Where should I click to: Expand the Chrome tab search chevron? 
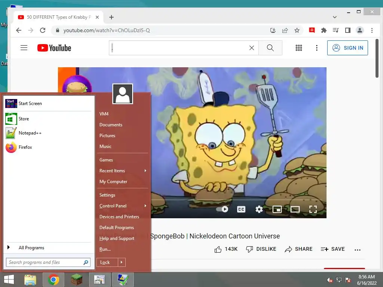335,17
